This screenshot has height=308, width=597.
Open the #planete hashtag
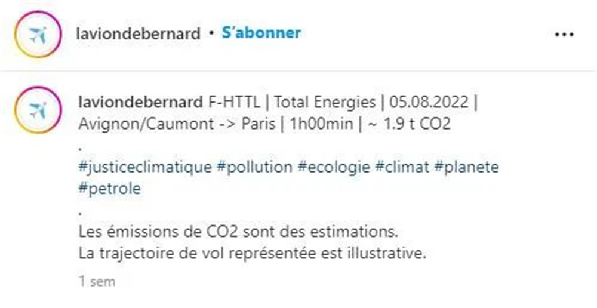[x=466, y=167]
